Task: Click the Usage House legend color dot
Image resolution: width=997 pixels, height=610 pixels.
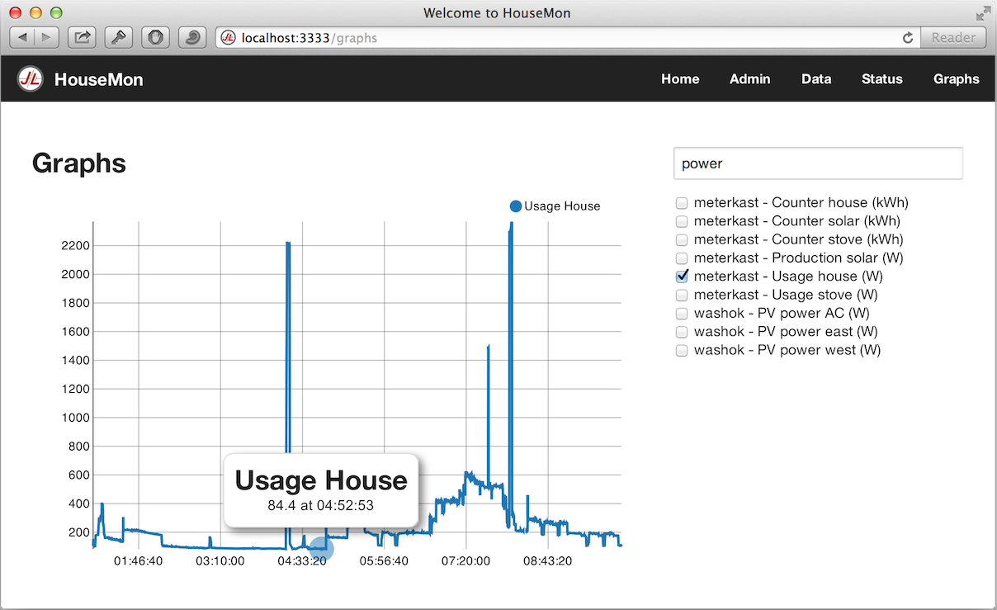Action: pos(516,206)
